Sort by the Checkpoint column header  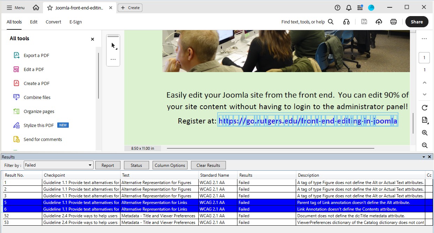tap(81, 175)
